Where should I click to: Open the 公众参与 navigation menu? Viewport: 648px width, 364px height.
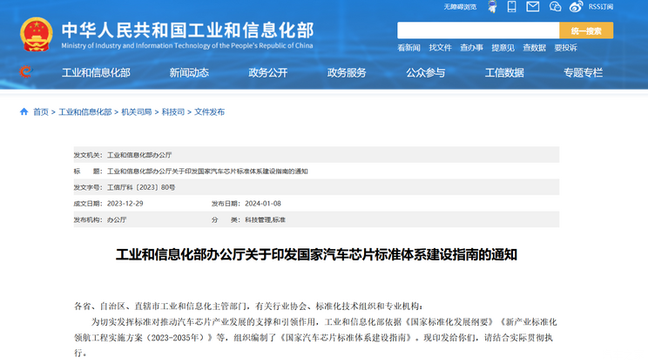(426, 73)
